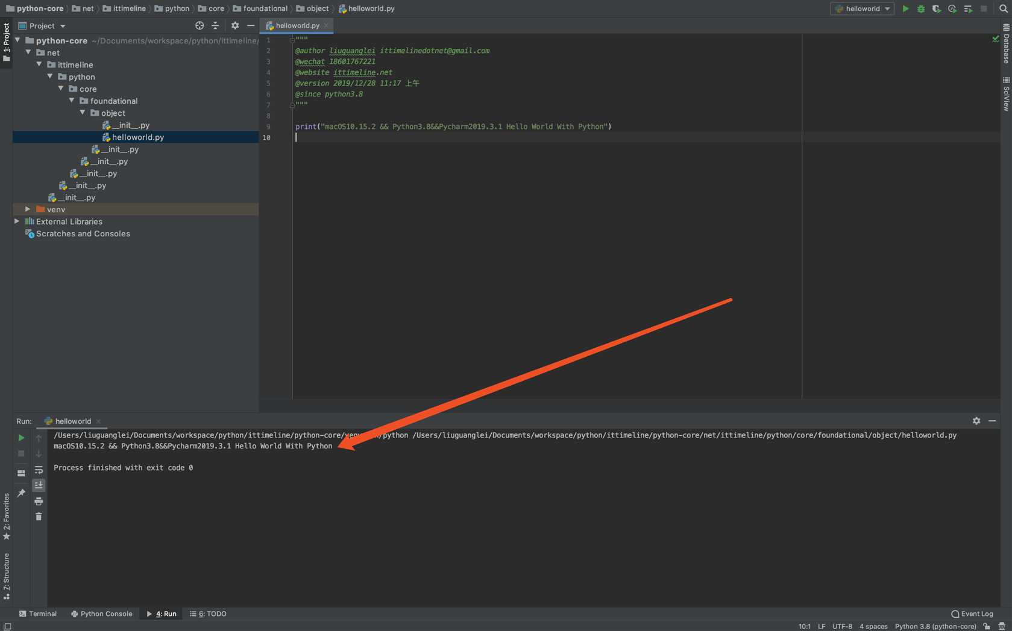The height and width of the screenshot is (631, 1012).
Task: Start debugging with the green bug icon
Action: point(921,8)
